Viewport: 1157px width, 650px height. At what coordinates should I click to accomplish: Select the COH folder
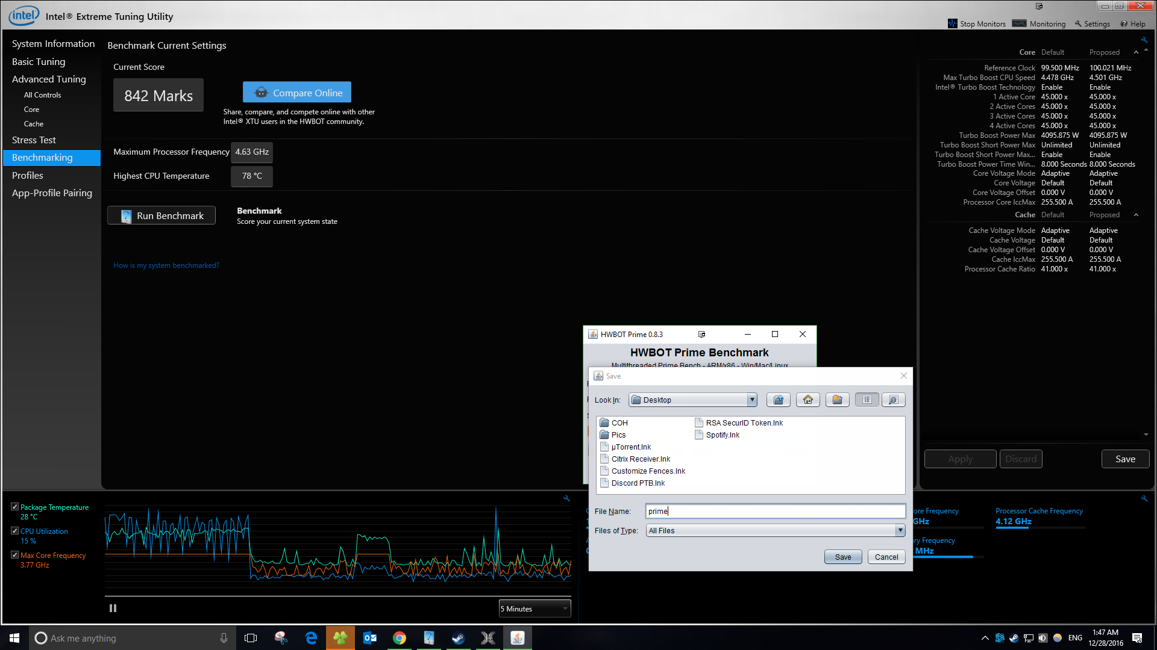[x=614, y=422]
